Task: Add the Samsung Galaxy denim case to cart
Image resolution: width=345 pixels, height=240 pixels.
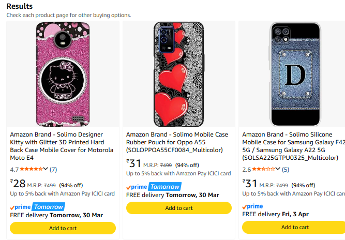Action: (295, 227)
